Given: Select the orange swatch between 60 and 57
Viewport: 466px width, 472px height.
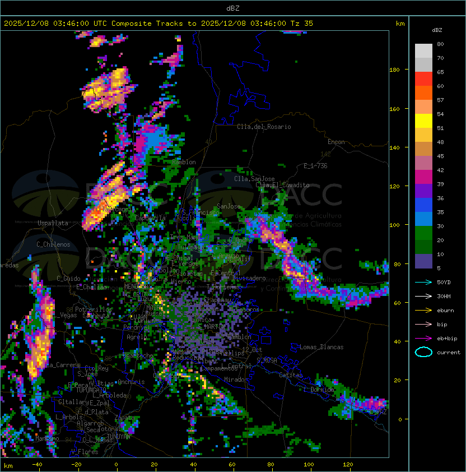Looking at the screenshot, I should (423, 93).
